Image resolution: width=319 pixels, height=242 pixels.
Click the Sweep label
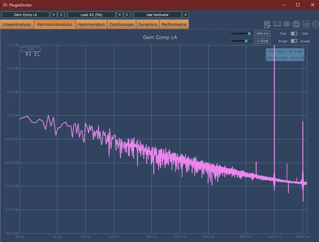(x=305, y=41)
